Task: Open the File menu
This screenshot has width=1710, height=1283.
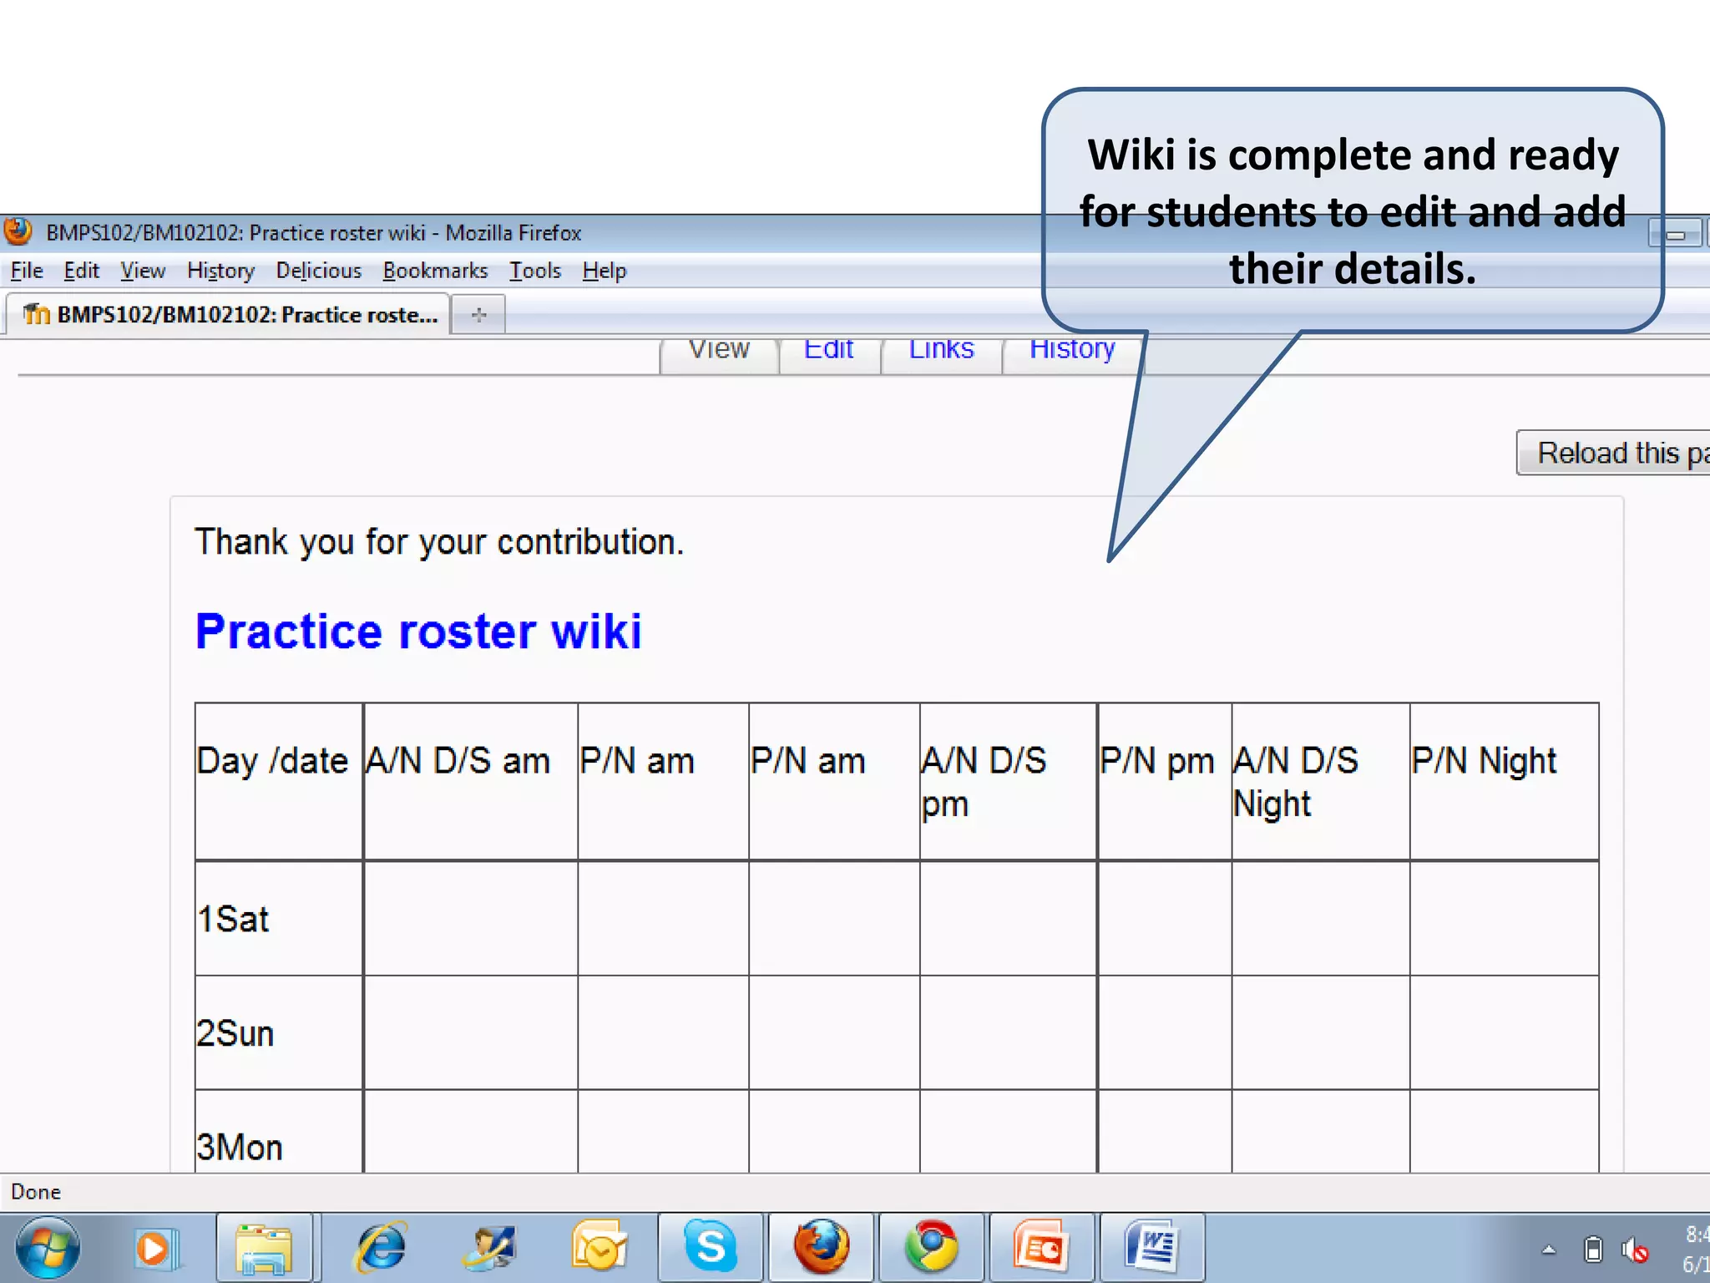Action: tap(26, 271)
